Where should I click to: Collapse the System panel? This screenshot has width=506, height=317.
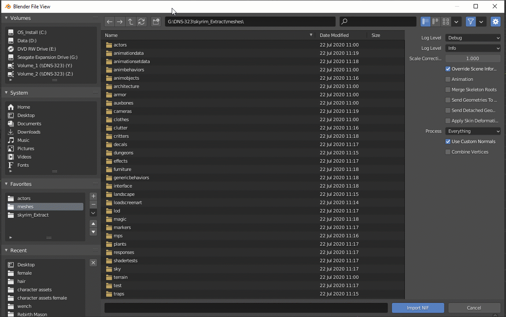click(6, 92)
